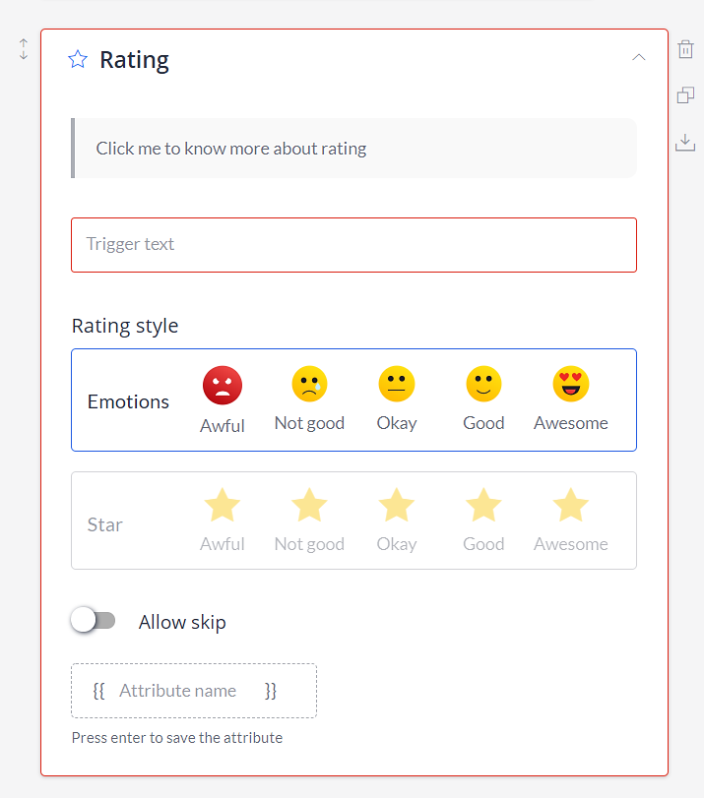
Task: Click the first star labeled Awful
Action: [x=223, y=506]
